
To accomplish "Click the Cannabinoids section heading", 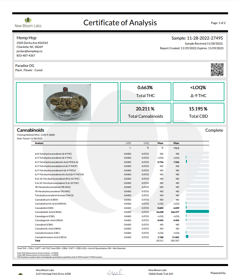I will [x=30, y=130].
